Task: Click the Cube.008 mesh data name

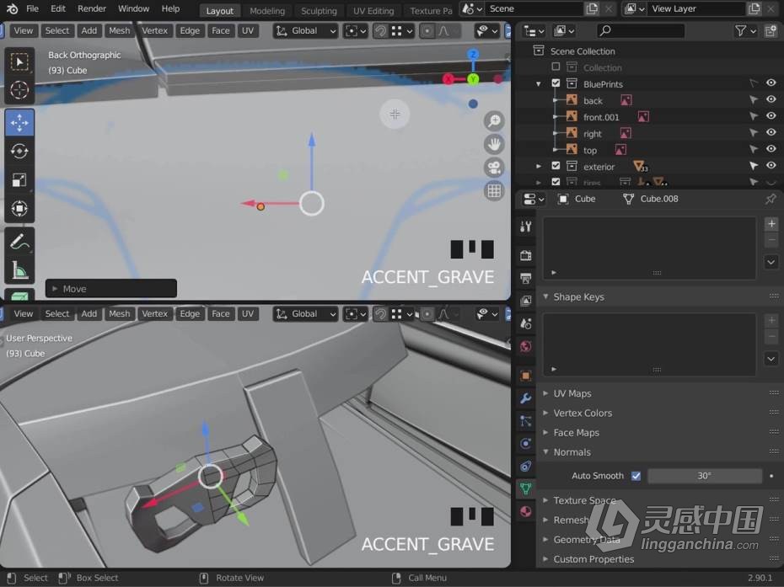Action: click(659, 199)
